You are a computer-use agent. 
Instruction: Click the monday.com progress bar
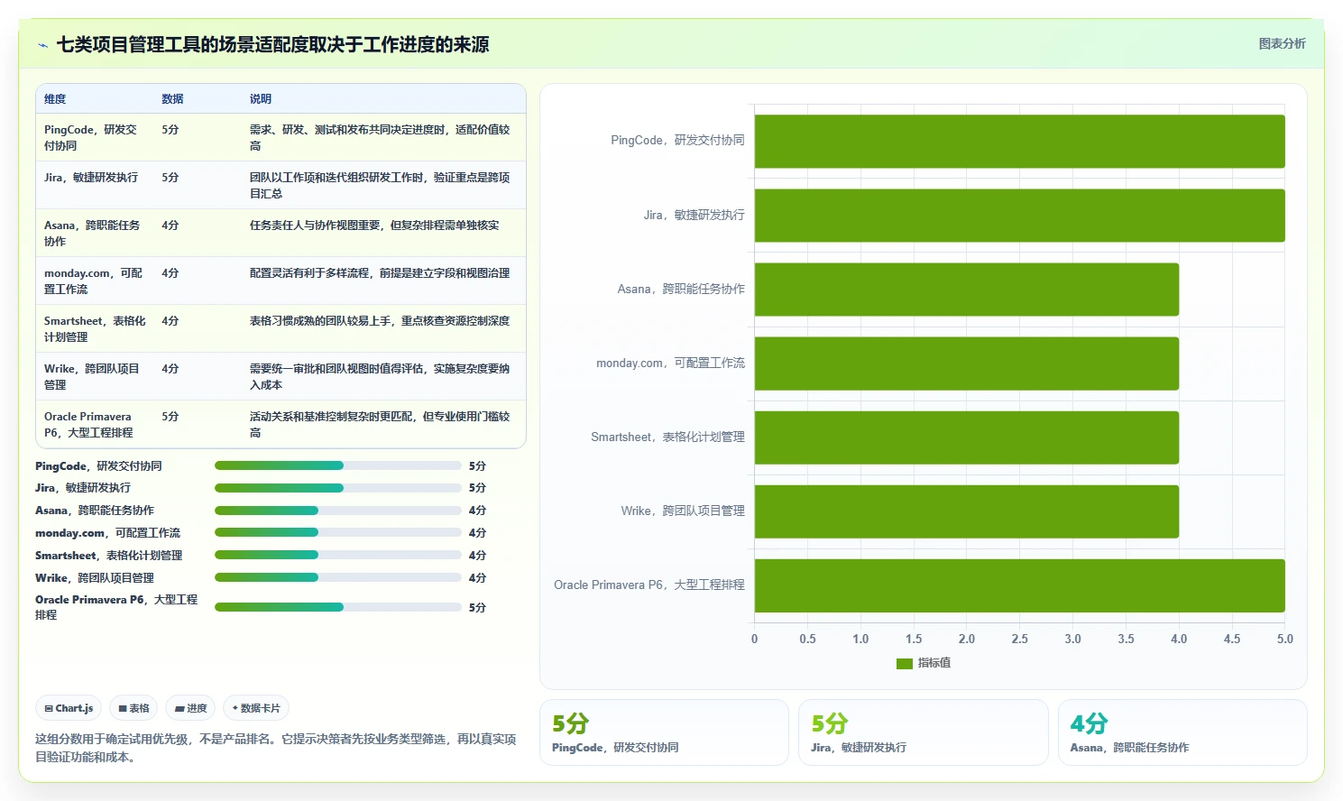(x=338, y=533)
